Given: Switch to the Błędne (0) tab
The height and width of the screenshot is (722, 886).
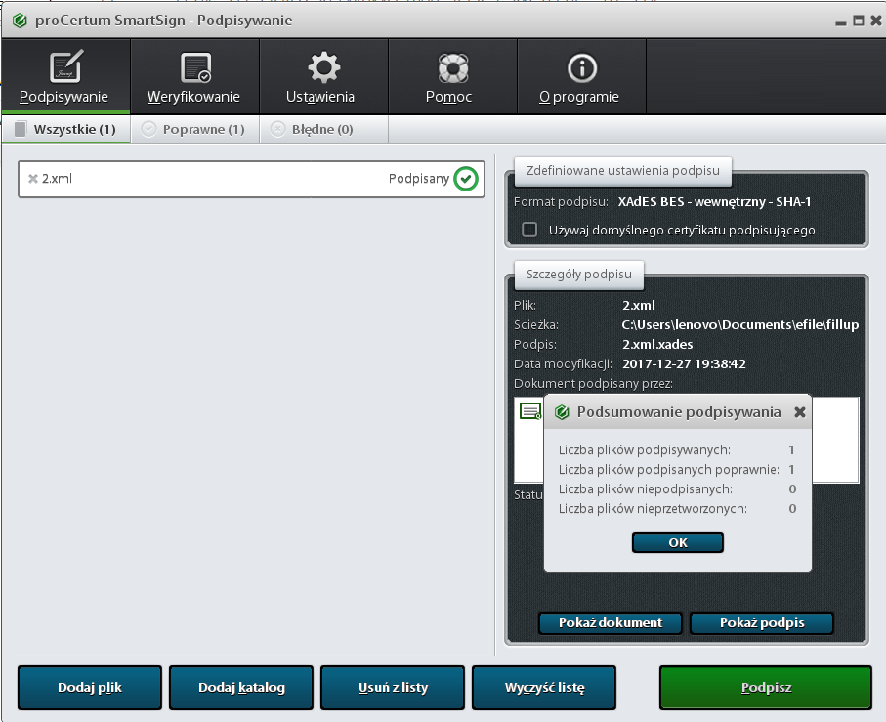Looking at the screenshot, I should click(x=323, y=129).
